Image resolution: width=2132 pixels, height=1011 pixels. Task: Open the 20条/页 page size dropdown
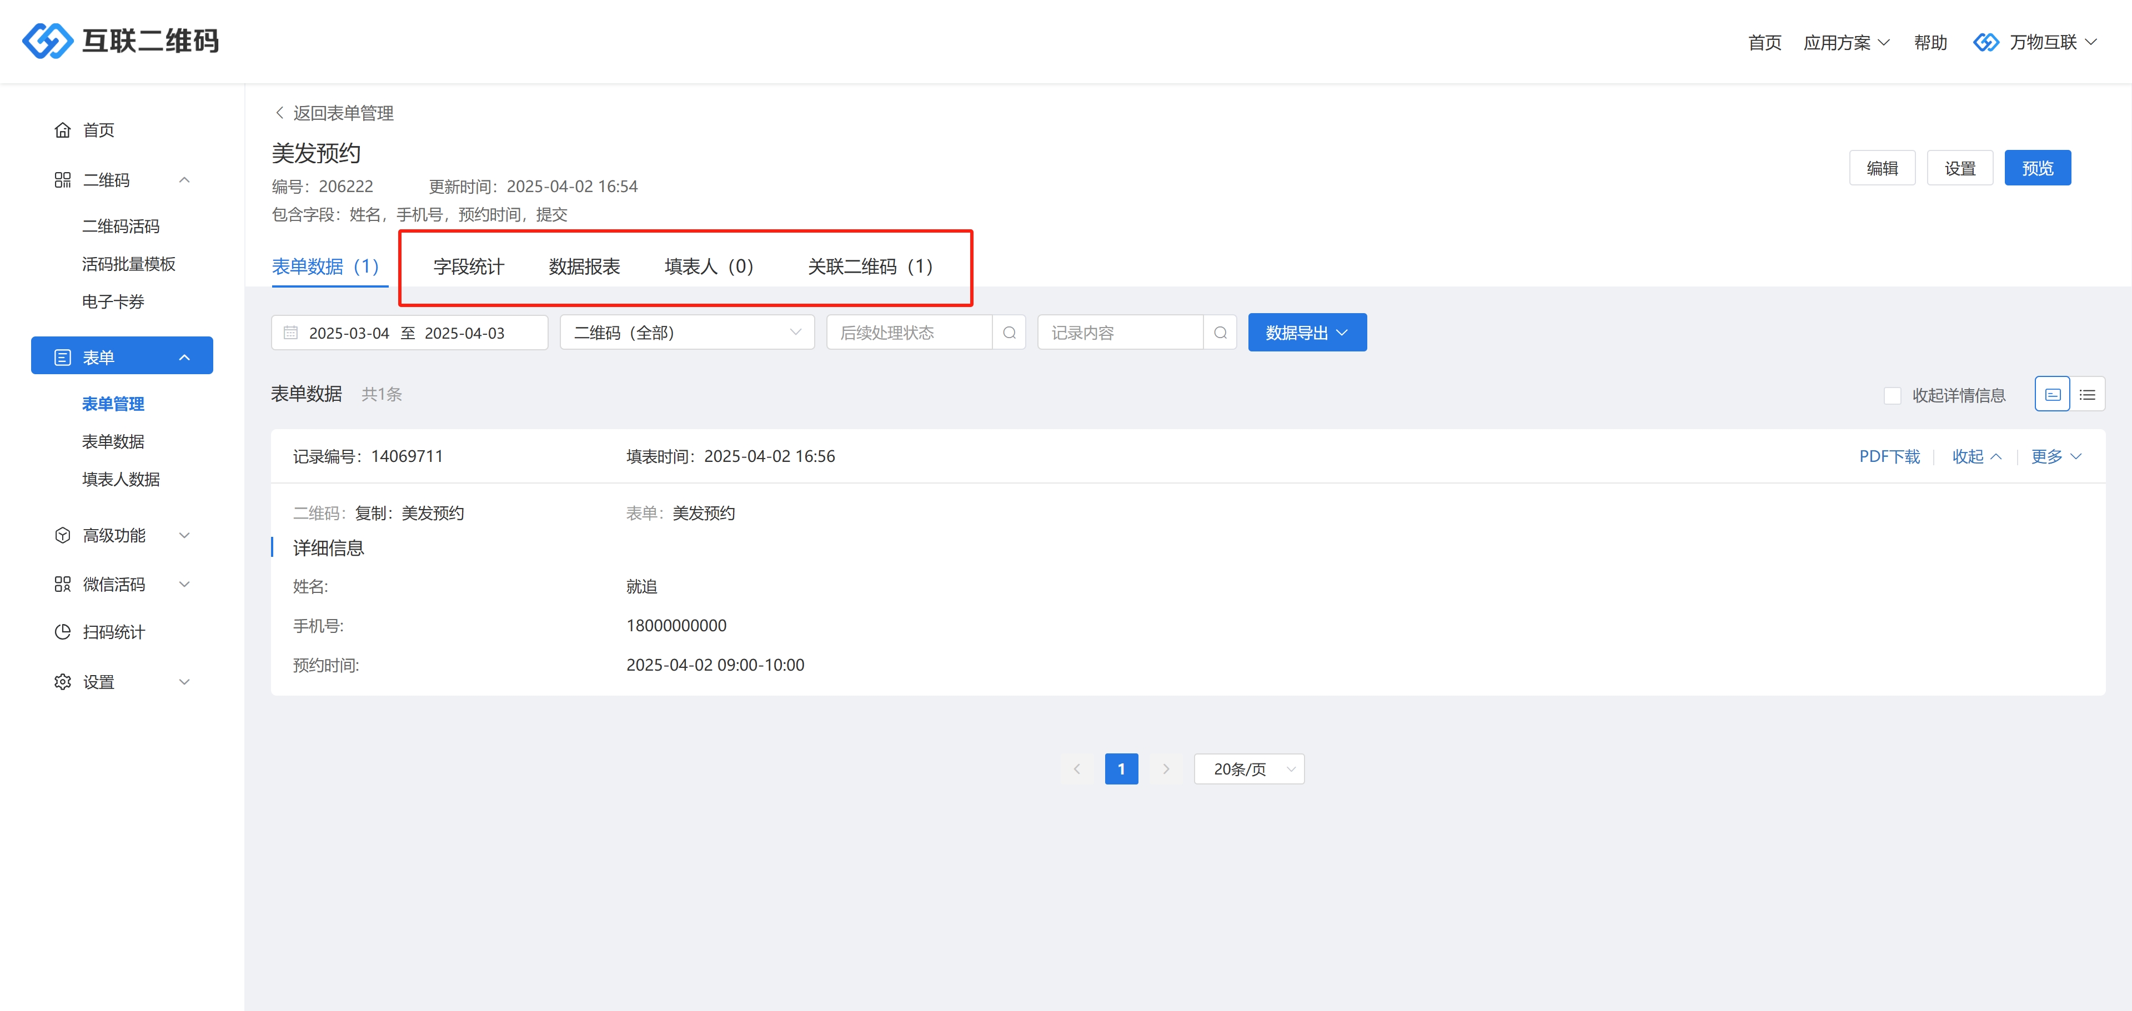coord(1249,768)
